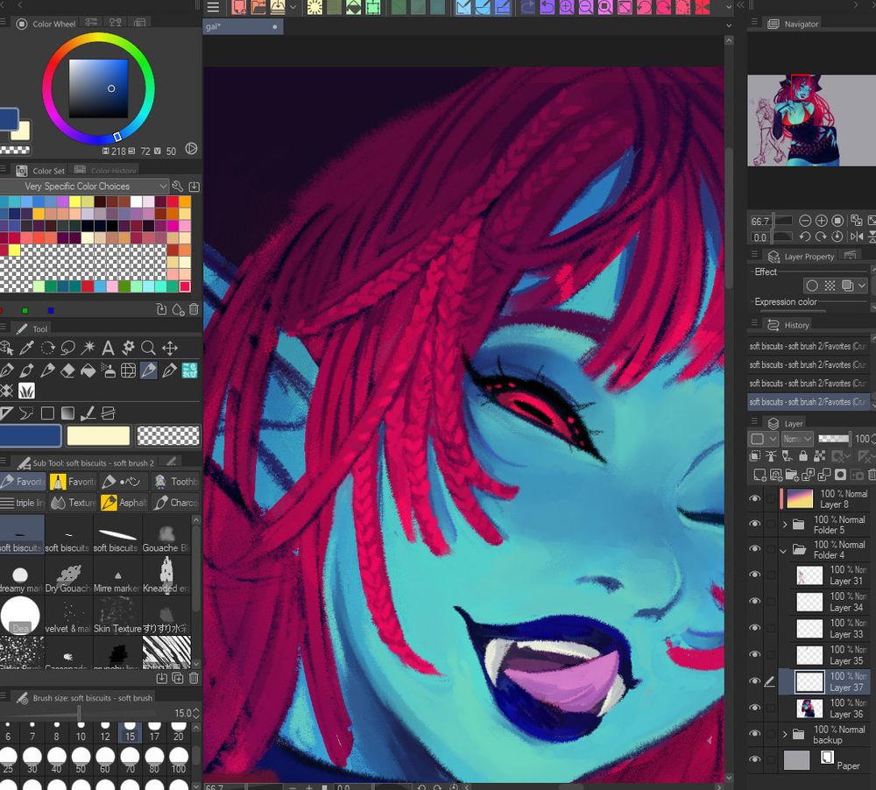Expand the backup folder

pos(784,734)
